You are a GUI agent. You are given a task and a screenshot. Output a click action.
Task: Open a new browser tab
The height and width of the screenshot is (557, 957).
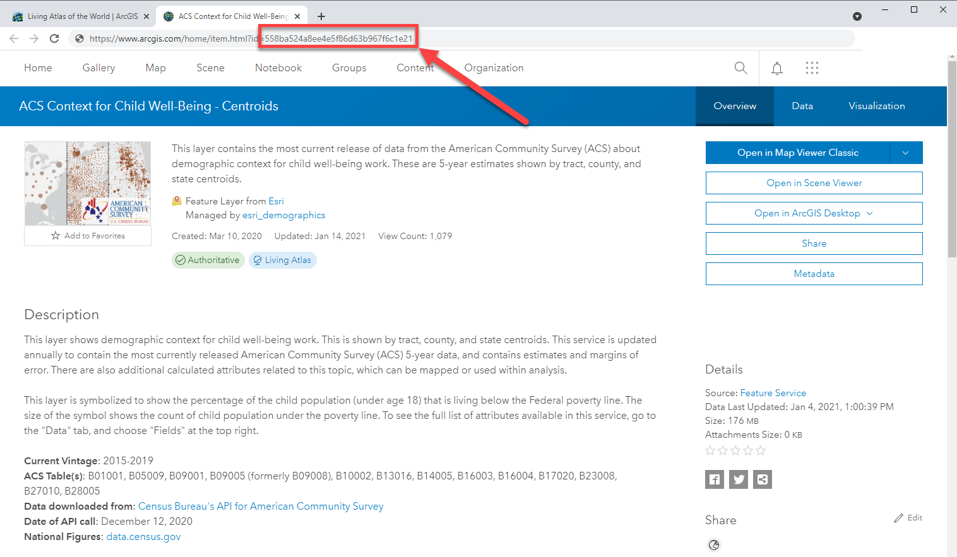click(321, 16)
